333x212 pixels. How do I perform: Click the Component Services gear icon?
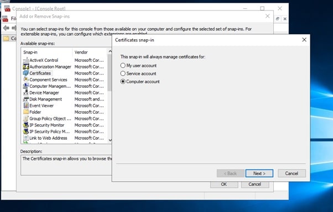pyautogui.click(x=26, y=79)
